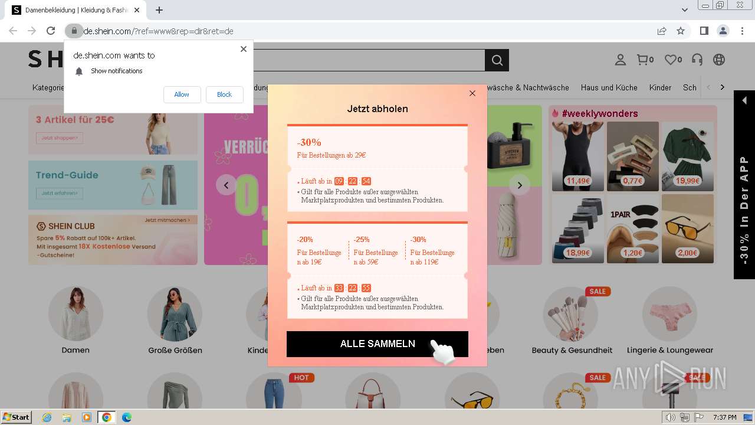Open Haus und Küche category
755x425 pixels.
point(609,87)
